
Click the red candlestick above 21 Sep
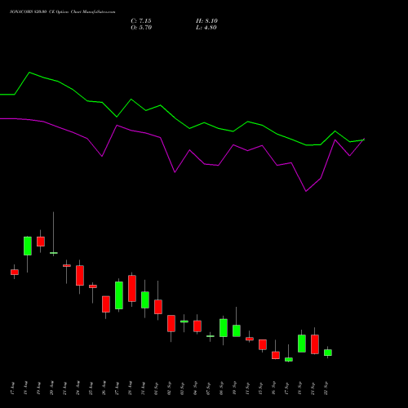[x=315, y=344]
